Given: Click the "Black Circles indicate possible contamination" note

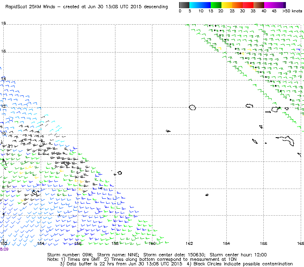Looking at the screenshot, I should (243, 264).
